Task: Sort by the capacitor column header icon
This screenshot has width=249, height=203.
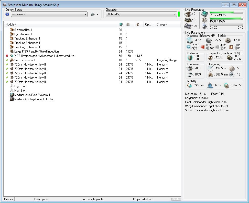Action: coord(138,24)
